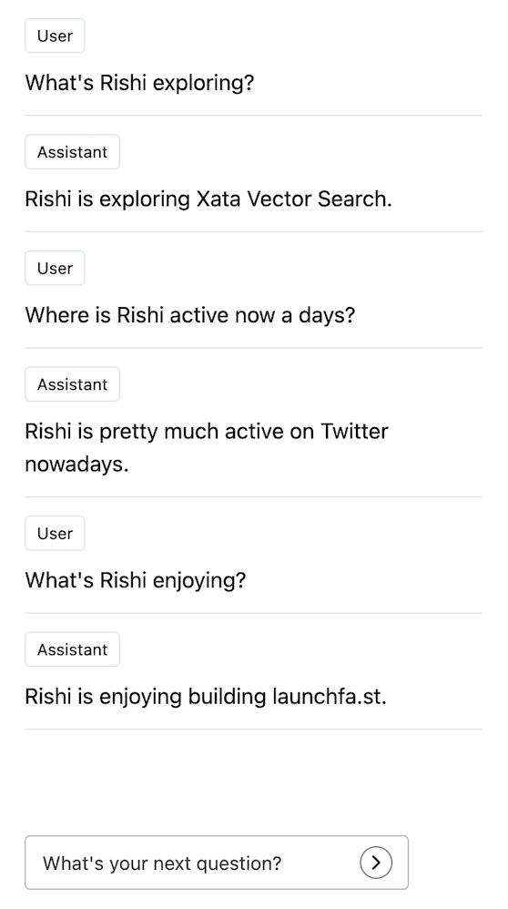Click 'Where is Rishi active now a days?'

tap(190, 315)
